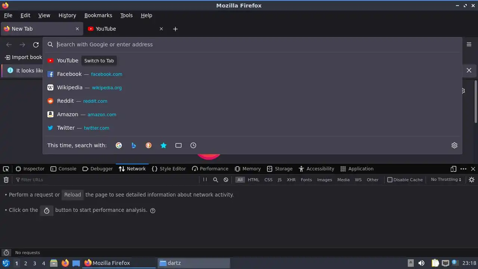Screen dimensions: 478x269
Task: Close the New Tab tab
Action: click(77, 29)
